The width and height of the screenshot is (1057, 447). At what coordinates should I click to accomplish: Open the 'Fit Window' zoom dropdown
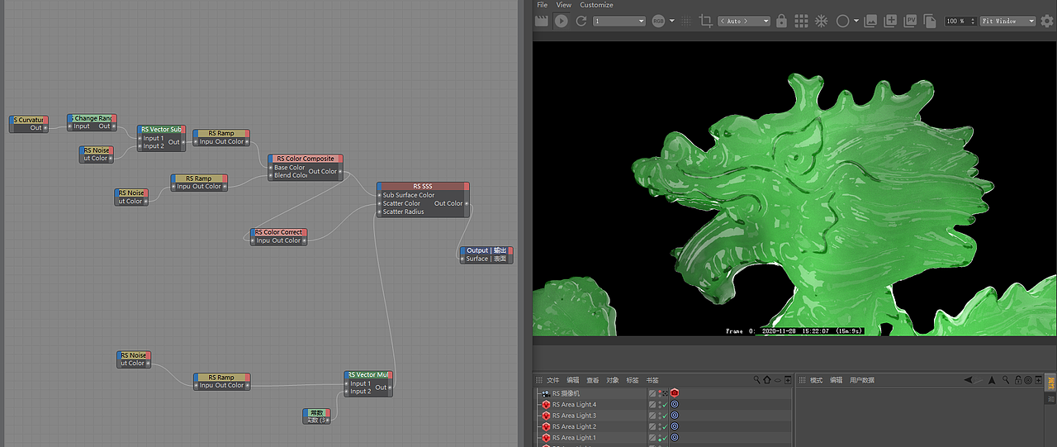(x=1008, y=21)
